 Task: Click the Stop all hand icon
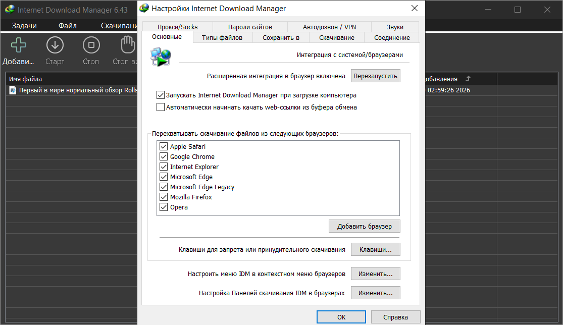[128, 45]
